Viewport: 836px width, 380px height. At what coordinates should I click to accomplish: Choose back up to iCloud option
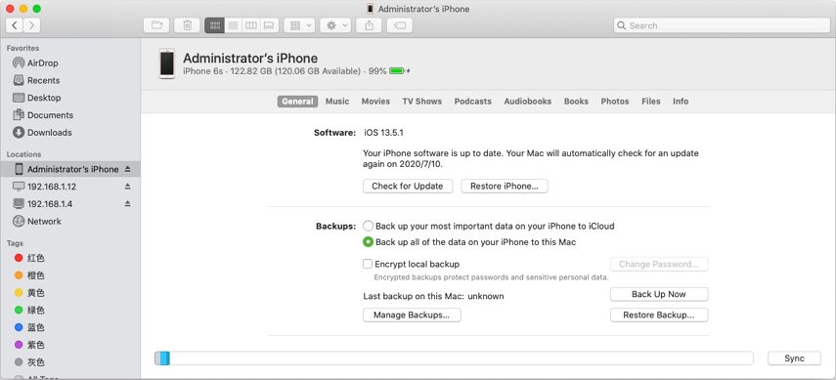point(368,226)
